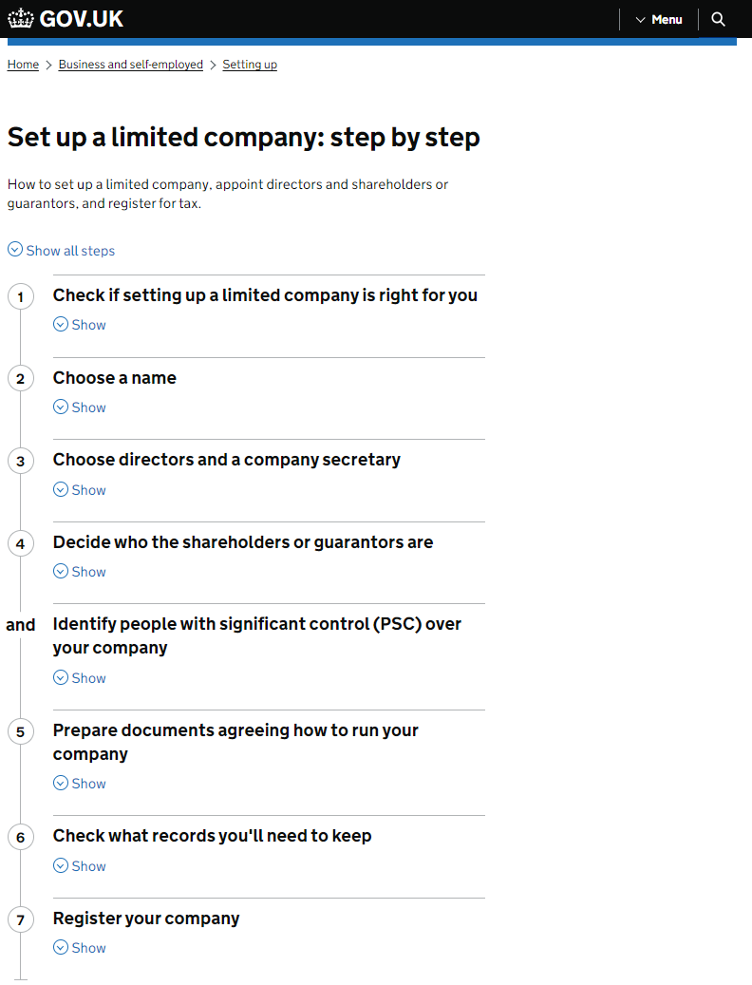
Task: Click the GOV.UK crown logo
Action: click(21, 19)
